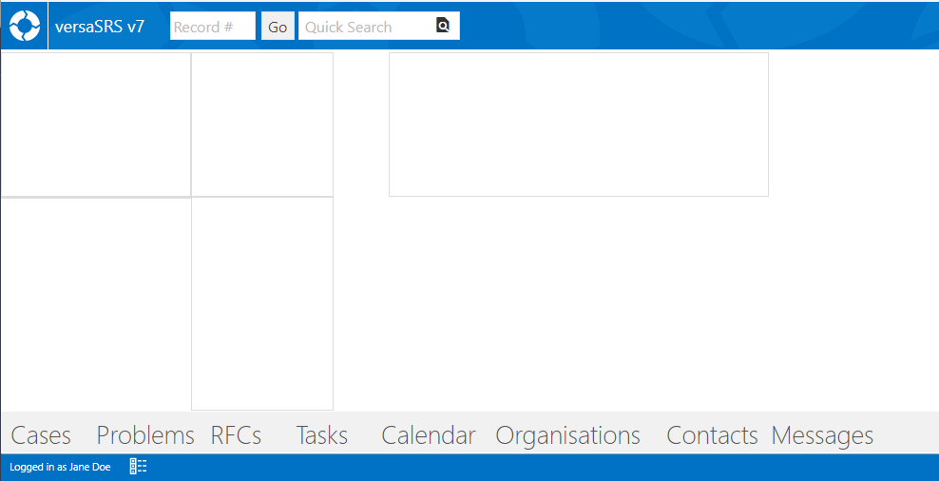Click the empty panel below the Go button

coord(262,125)
